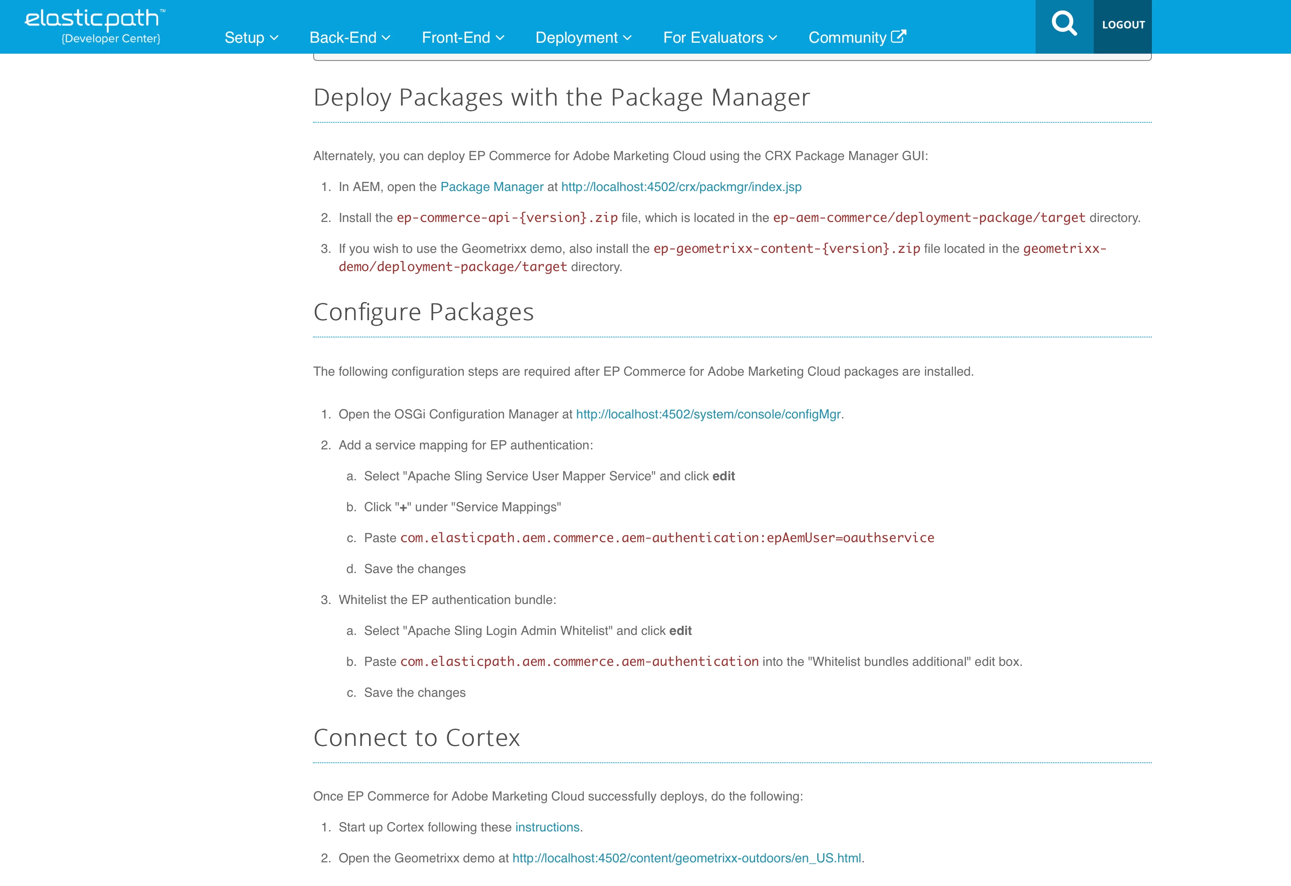Follow the localhost crx packmgr index.jsp link
The width and height of the screenshot is (1291, 886).
tap(681, 187)
